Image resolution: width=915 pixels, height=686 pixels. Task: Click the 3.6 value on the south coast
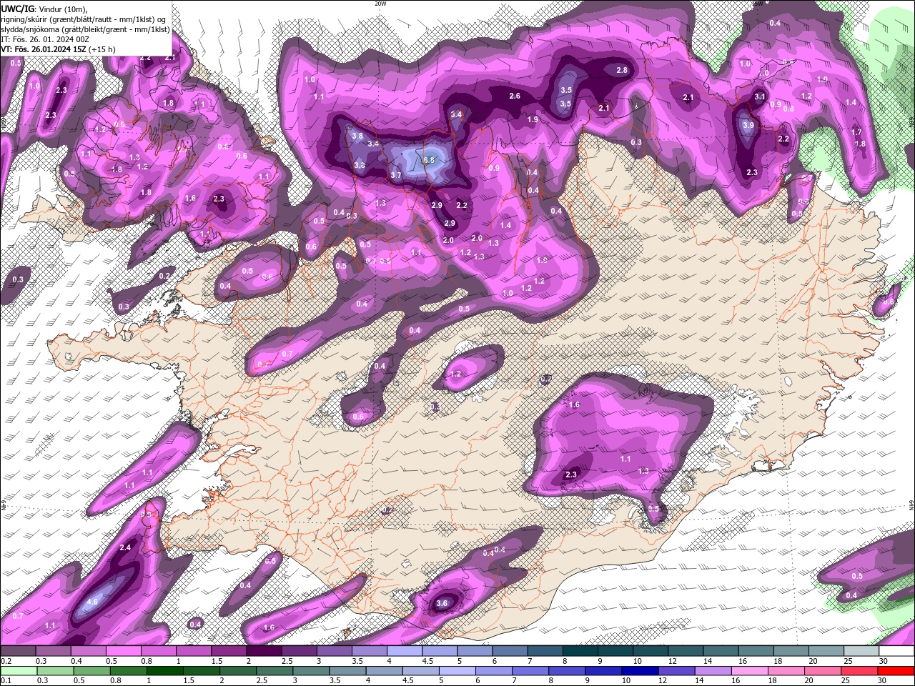tap(442, 603)
